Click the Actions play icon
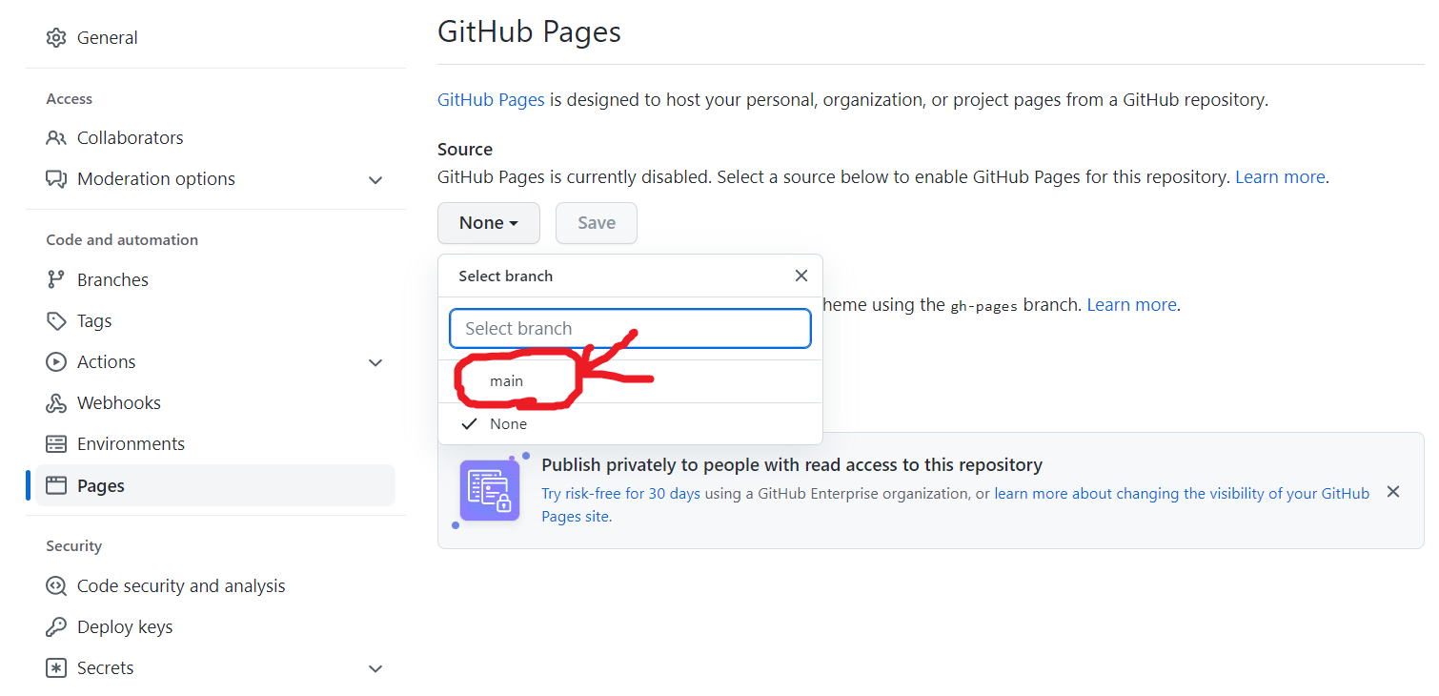Image resolution: width=1439 pixels, height=696 pixels. [56, 362]
